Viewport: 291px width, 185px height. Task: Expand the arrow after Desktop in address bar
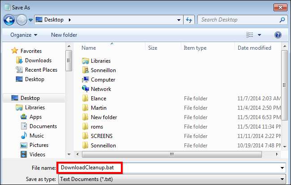pos(69,20)
